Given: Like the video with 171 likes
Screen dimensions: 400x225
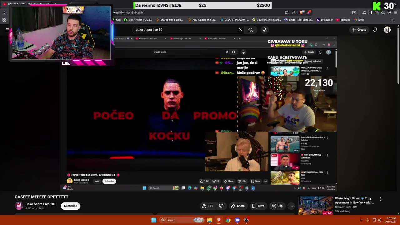Looking at the screenshot, I should [207, 206].
